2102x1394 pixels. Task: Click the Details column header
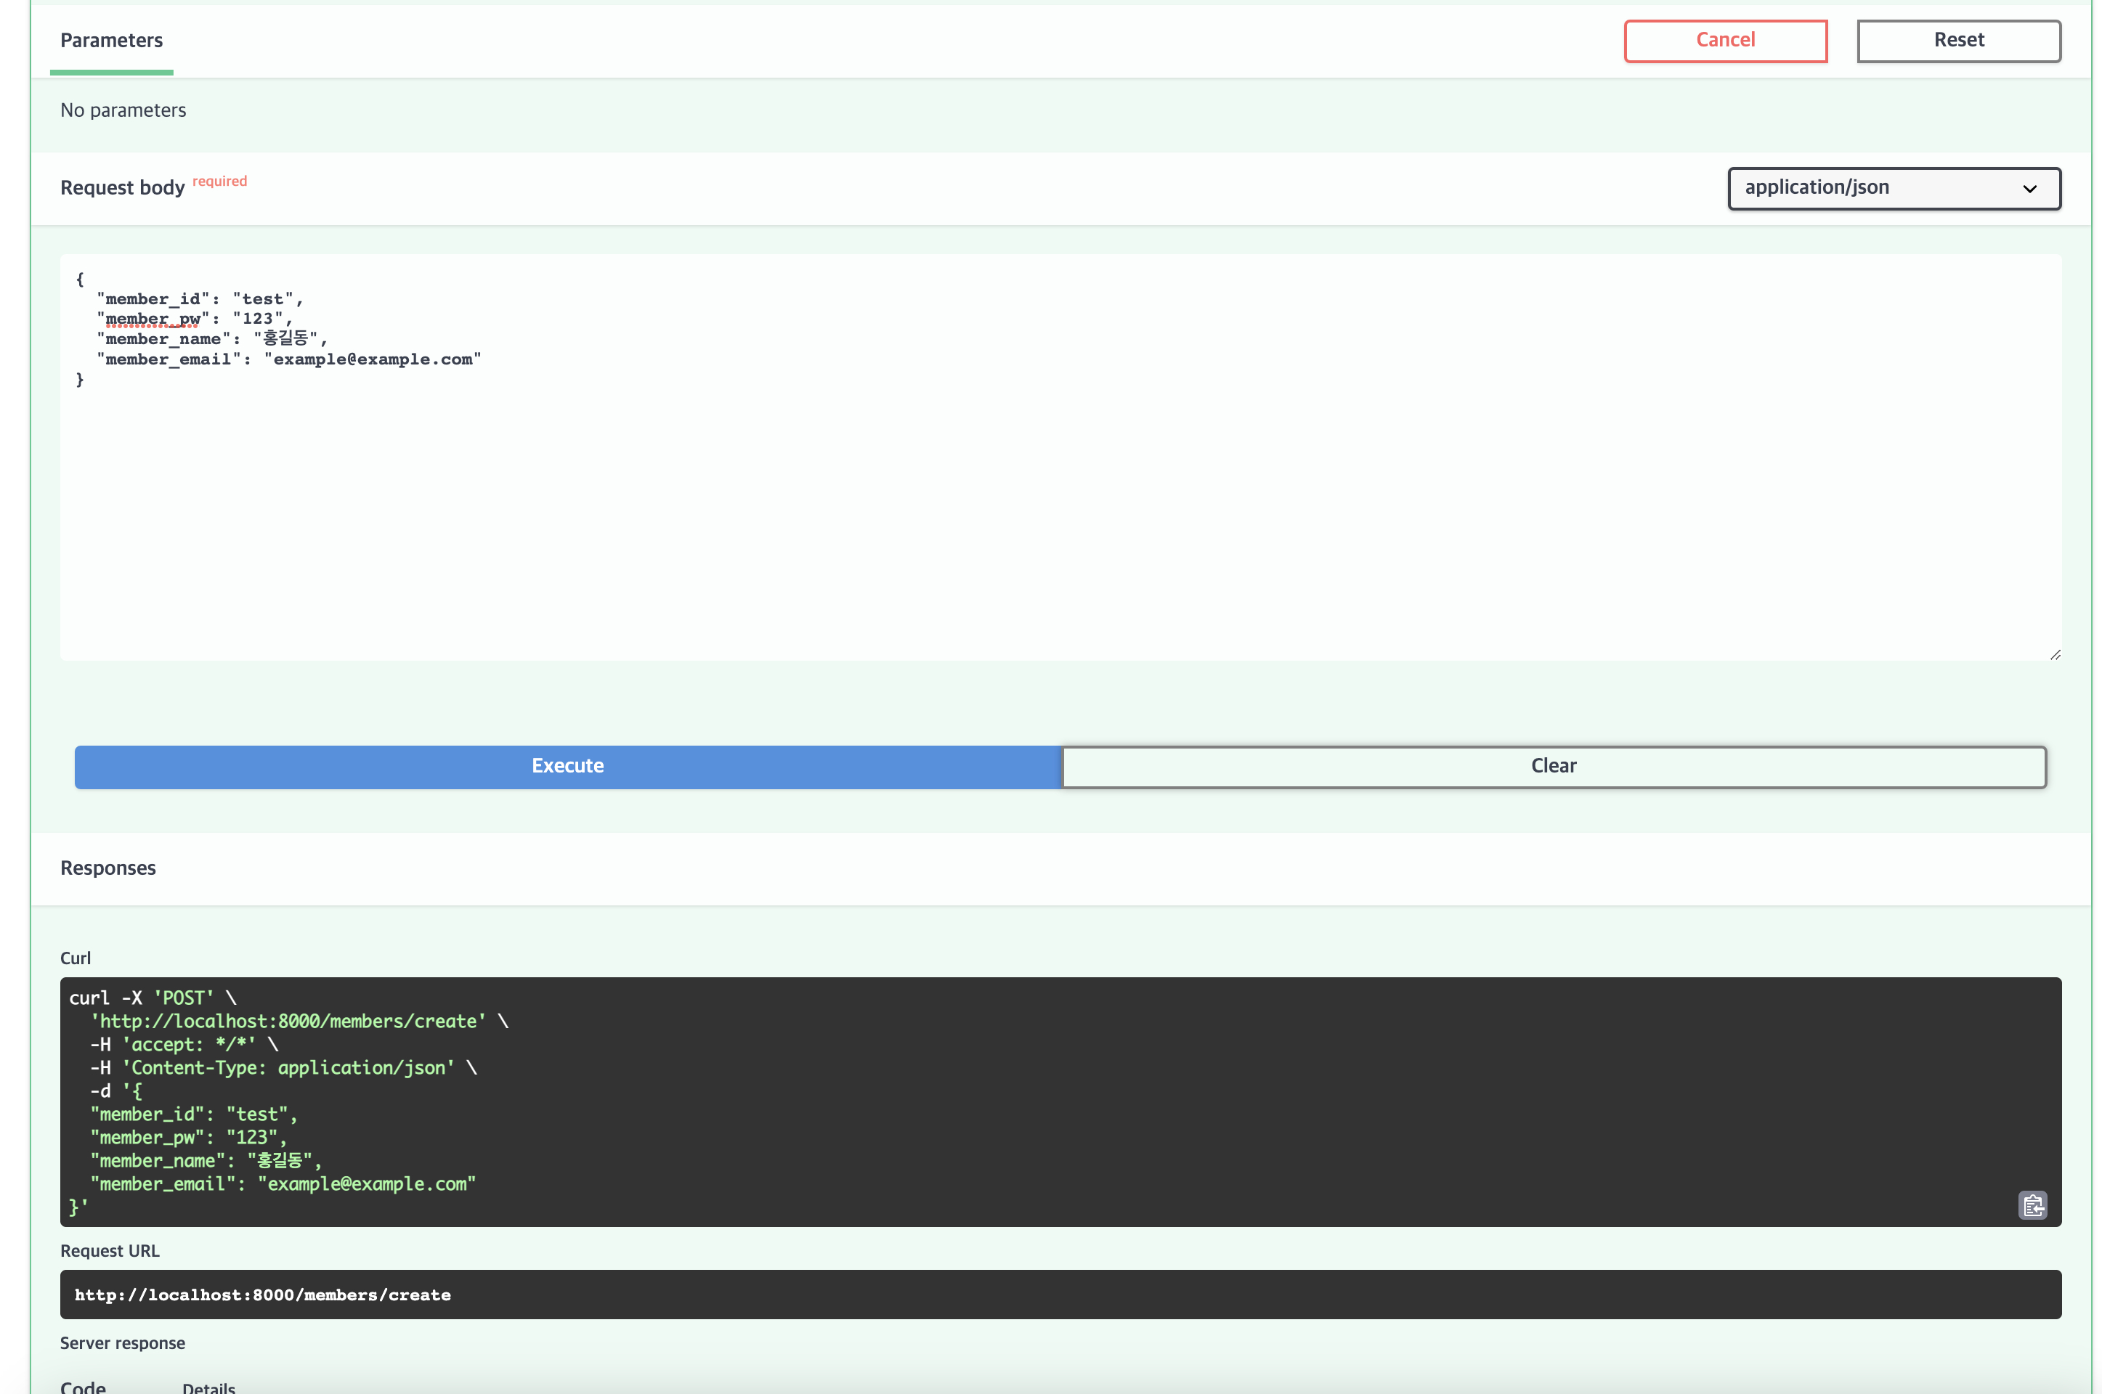click(208, 1387)
